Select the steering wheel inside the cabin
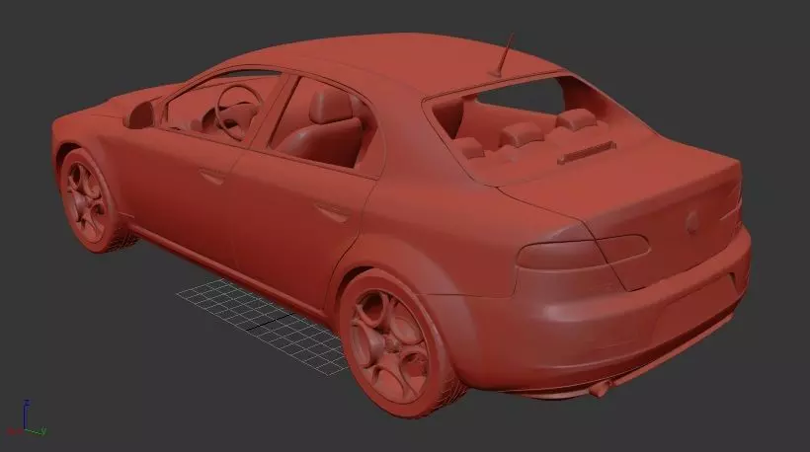 (x=238, y=112)
